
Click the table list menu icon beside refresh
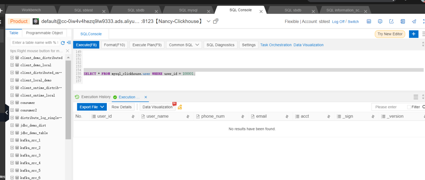[x=69, y=43]
